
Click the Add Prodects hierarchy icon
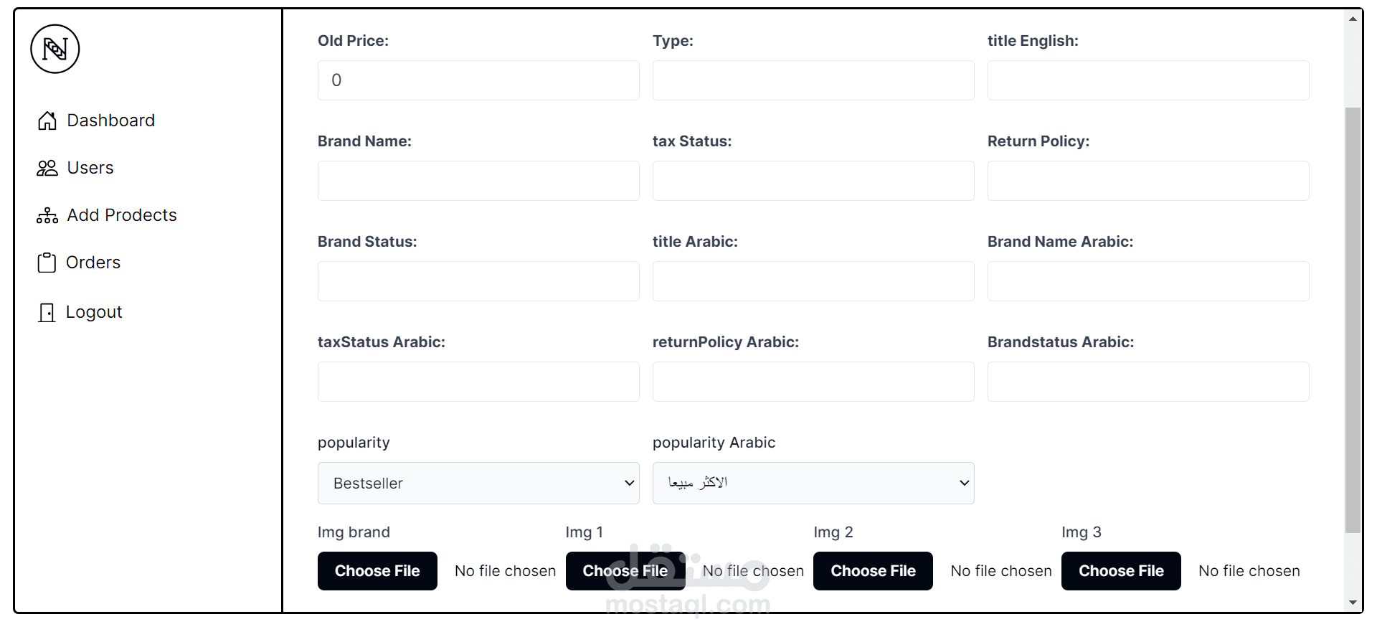[x=47, y=215]
